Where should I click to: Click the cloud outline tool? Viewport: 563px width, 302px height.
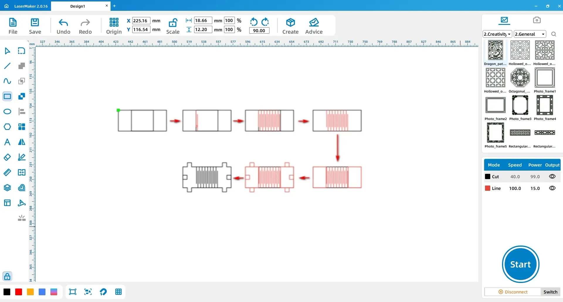click(x=22, y=188)
